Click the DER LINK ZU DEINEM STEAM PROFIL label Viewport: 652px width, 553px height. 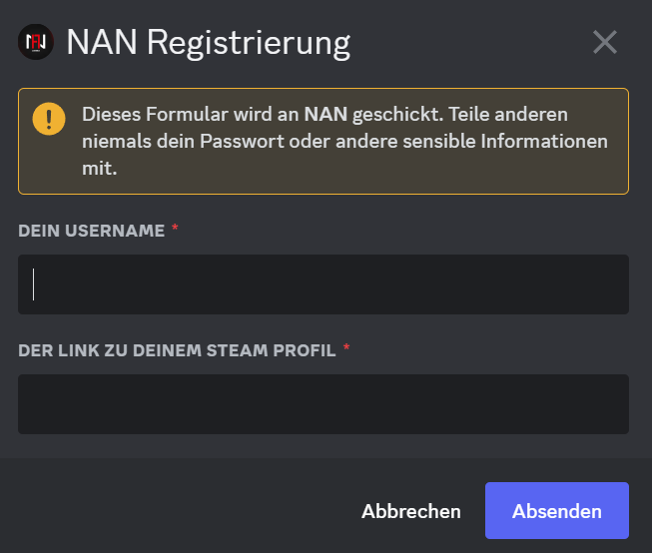click(177, 350)
